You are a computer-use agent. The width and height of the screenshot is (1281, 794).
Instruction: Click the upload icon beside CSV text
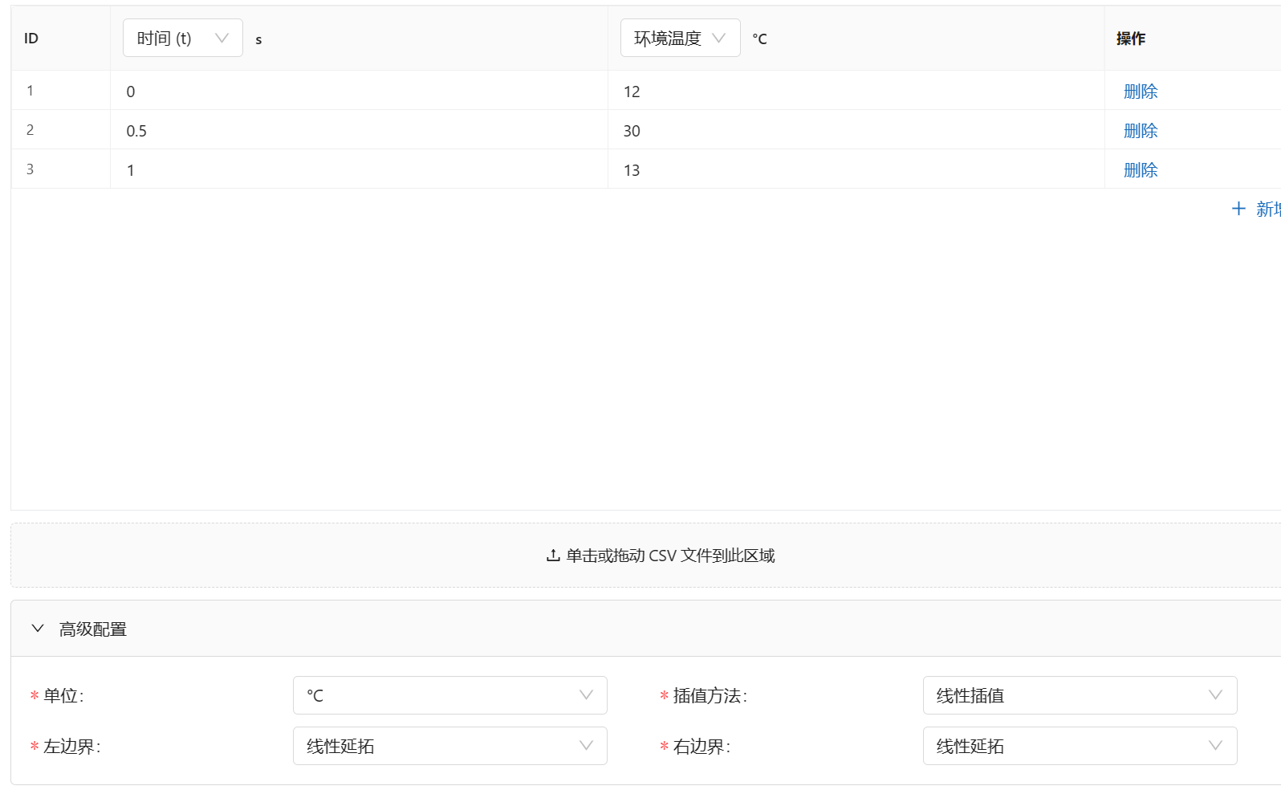click(553, 556)
